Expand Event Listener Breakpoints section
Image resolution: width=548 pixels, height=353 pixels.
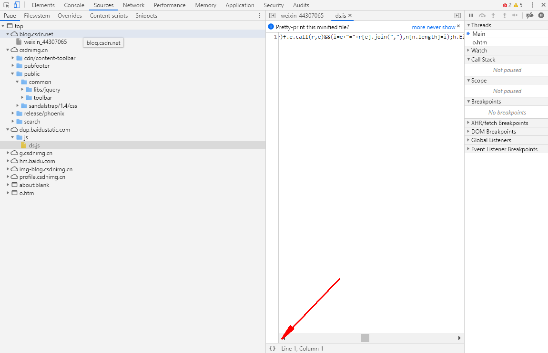click(x=468, y=149)
